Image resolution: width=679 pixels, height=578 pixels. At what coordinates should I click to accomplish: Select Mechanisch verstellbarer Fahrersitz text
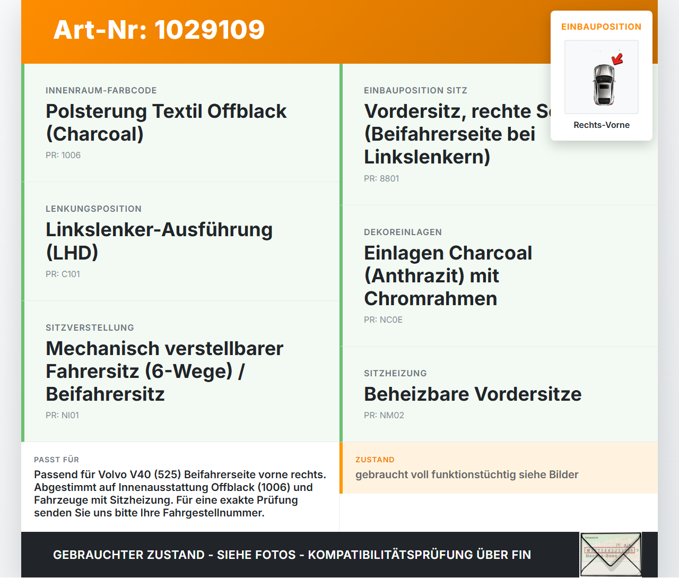(164, 372)
